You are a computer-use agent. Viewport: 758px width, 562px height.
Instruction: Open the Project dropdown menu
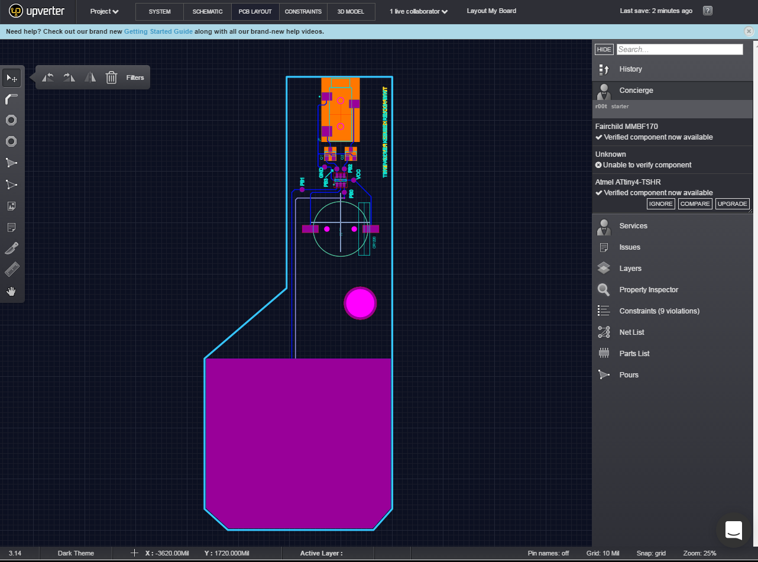coord(104,11)
